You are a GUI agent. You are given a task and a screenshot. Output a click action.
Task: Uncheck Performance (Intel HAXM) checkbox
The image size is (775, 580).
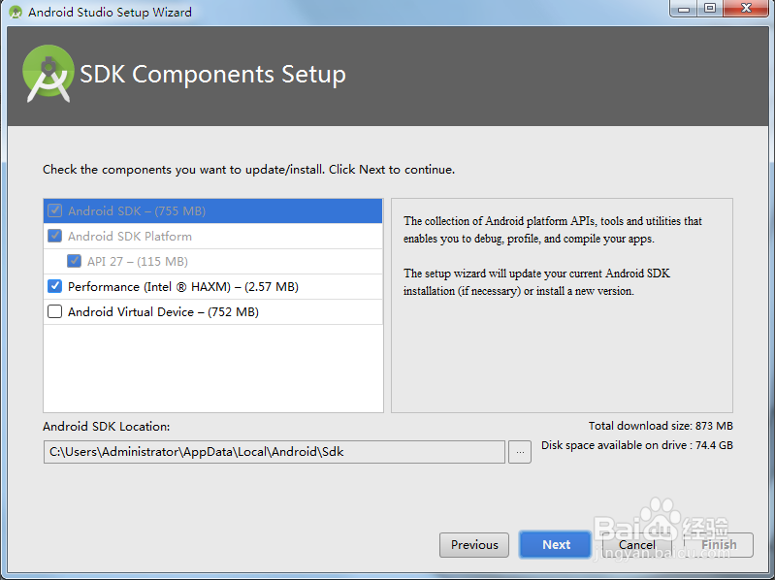(x=55, y=287)
